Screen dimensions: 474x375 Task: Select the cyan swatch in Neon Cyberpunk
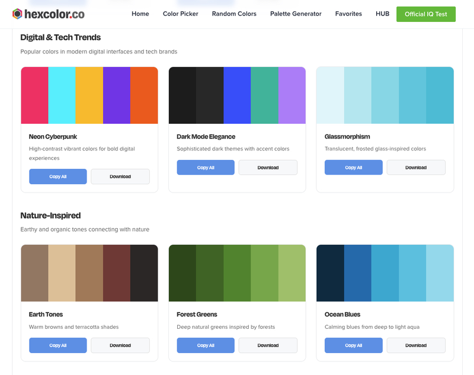pyautogui.click(x=62, y=95)
